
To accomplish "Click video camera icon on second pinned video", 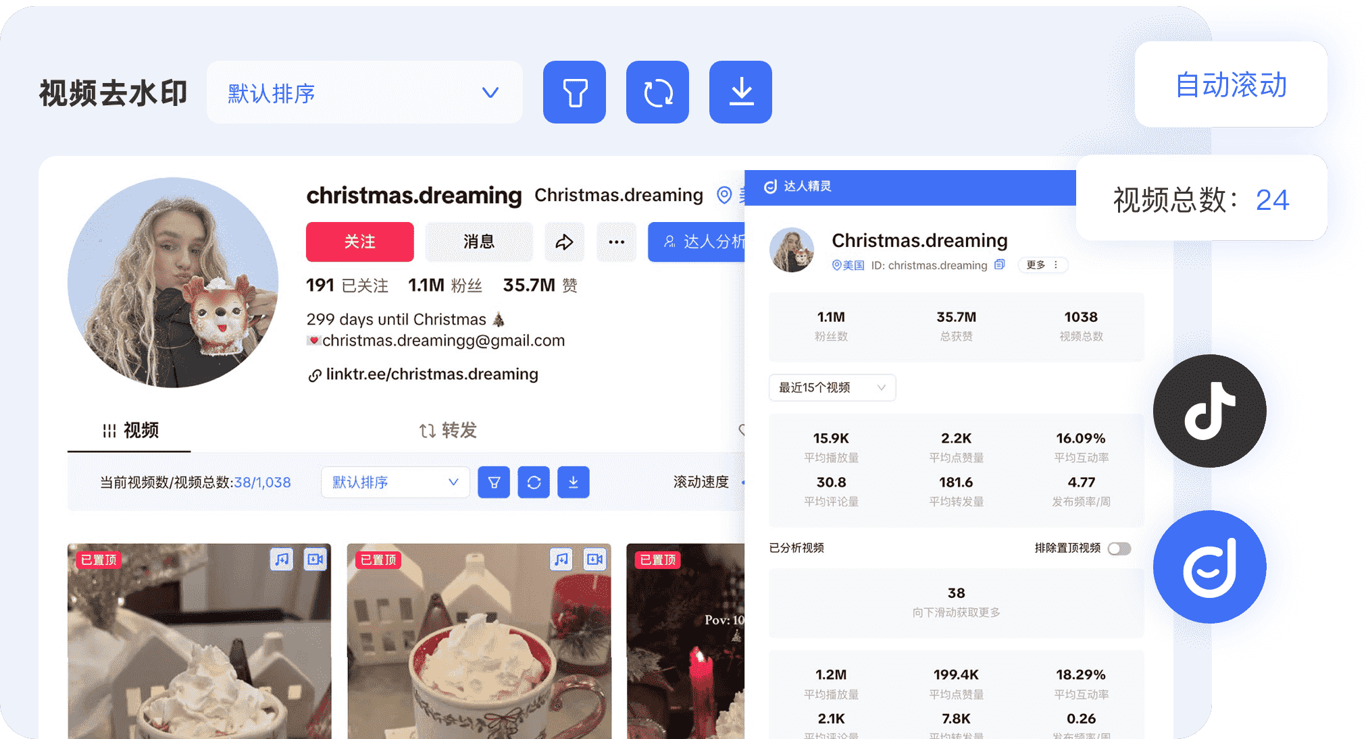I will coord(594,559).
